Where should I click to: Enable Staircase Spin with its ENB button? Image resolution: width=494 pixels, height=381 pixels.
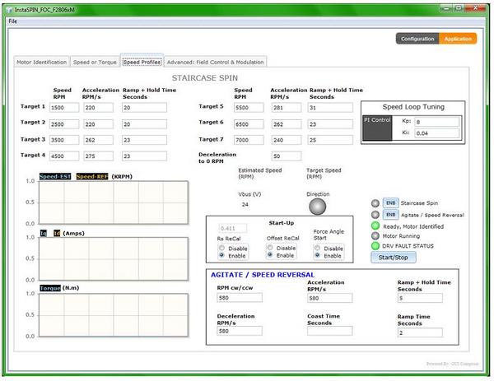[390, 203]
